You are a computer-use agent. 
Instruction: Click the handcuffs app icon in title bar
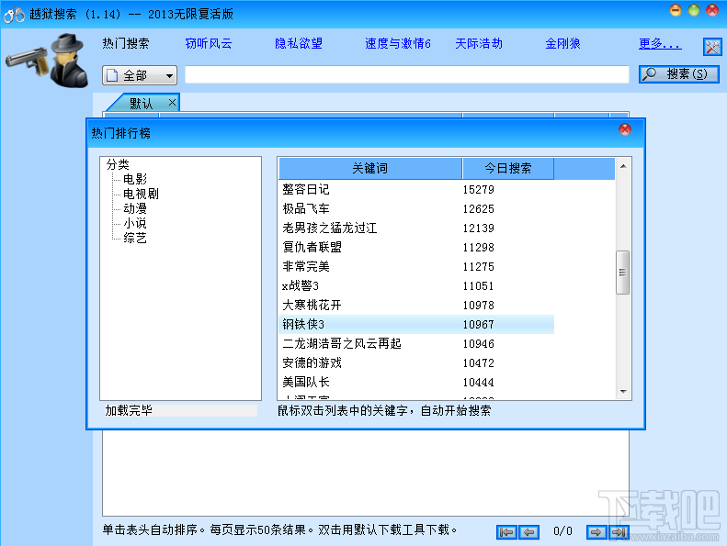pos(14,14)
